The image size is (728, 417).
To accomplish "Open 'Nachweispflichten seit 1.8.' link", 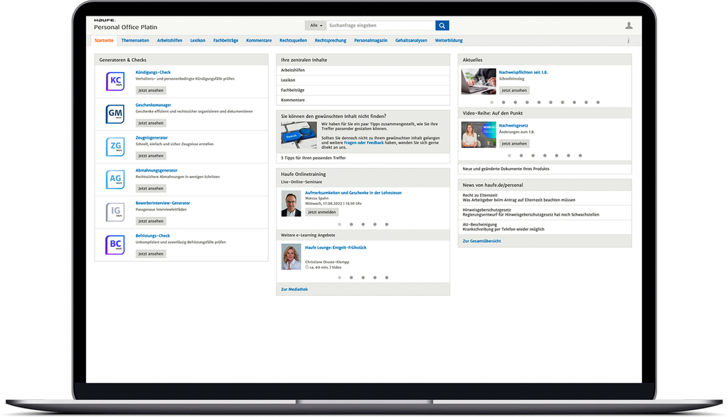I will (523, 72).
